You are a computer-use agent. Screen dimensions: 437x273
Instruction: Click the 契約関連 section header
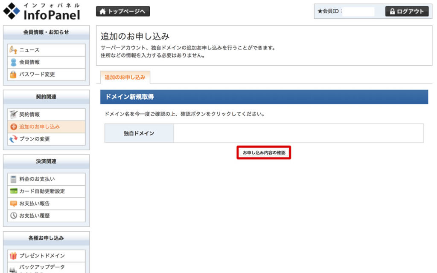pyautogui.click(x=46, y=97)
